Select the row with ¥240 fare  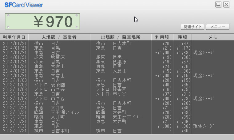(117, 66)
